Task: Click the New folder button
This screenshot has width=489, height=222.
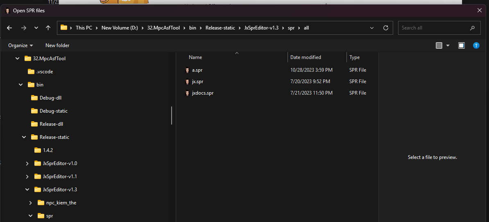Action: (x=57, y=45)
